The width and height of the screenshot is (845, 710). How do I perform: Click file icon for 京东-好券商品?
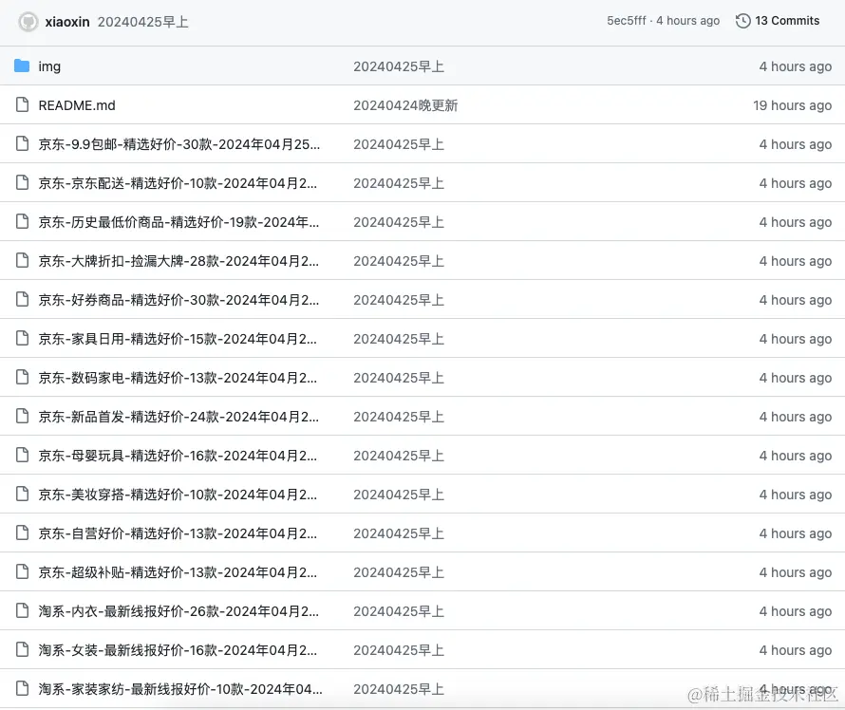(22, 299)
